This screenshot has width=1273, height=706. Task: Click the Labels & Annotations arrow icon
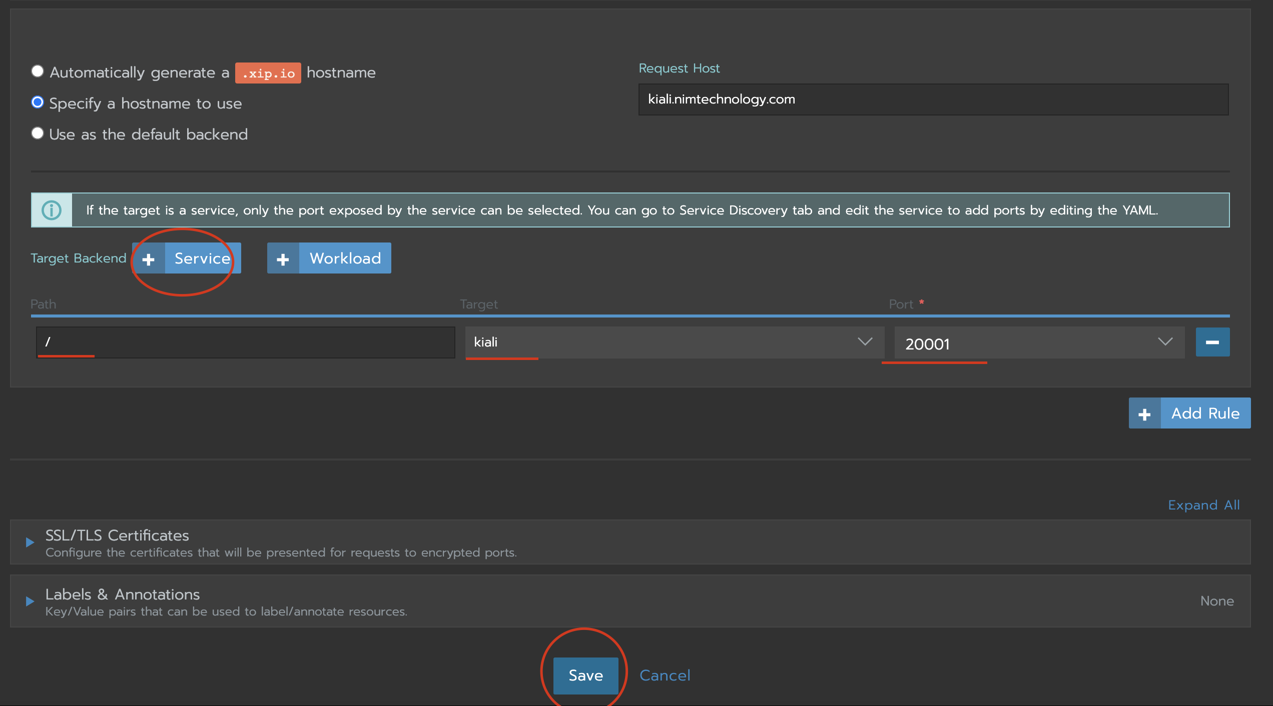(30, 601)
